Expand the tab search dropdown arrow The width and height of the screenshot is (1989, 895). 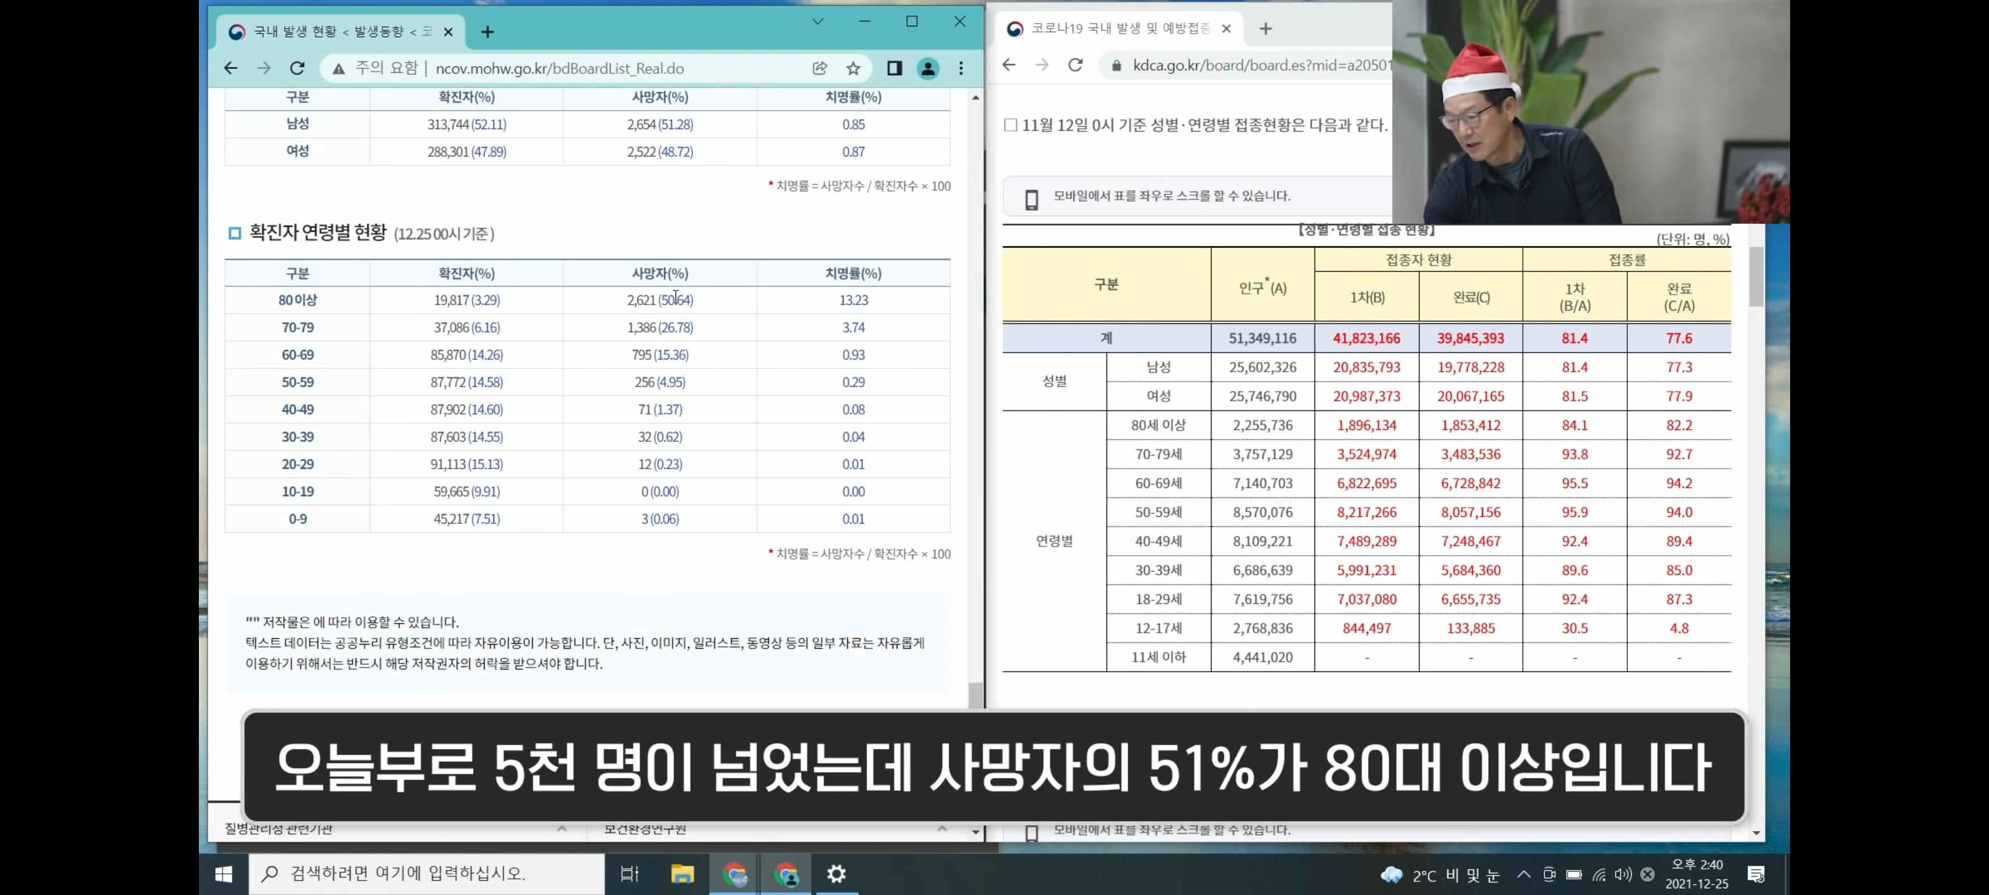point(818,22)
